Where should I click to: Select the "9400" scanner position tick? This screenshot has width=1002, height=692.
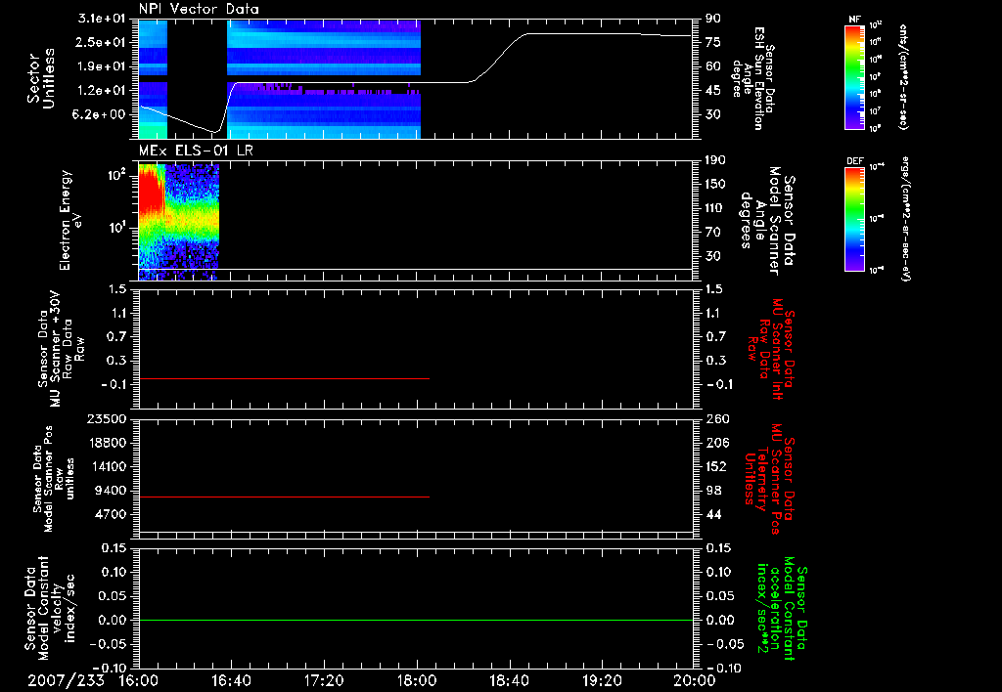[x=111, y=491]
